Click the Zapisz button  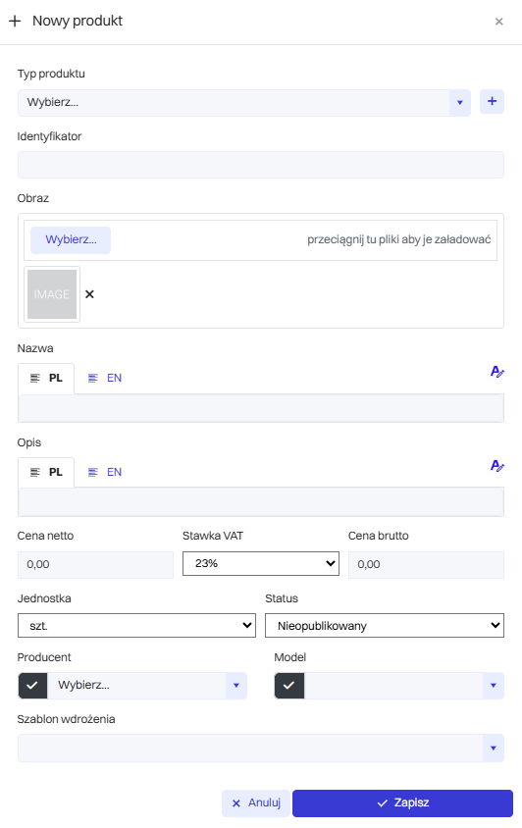click(x=402, y=803)
